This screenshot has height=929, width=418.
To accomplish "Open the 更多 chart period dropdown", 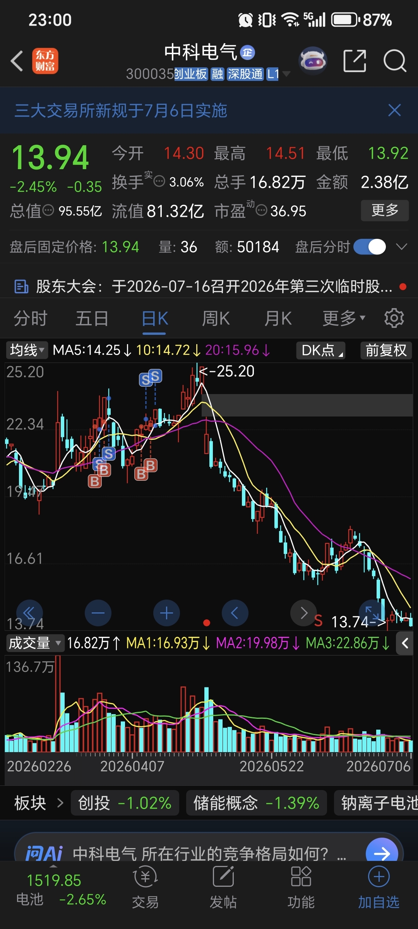I will (x=344, y=318).
